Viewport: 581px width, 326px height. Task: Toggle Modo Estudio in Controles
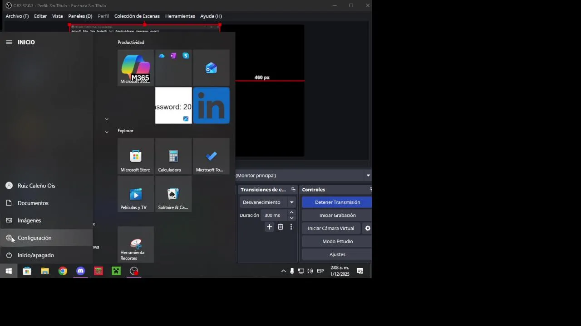(x=337, y=241)
